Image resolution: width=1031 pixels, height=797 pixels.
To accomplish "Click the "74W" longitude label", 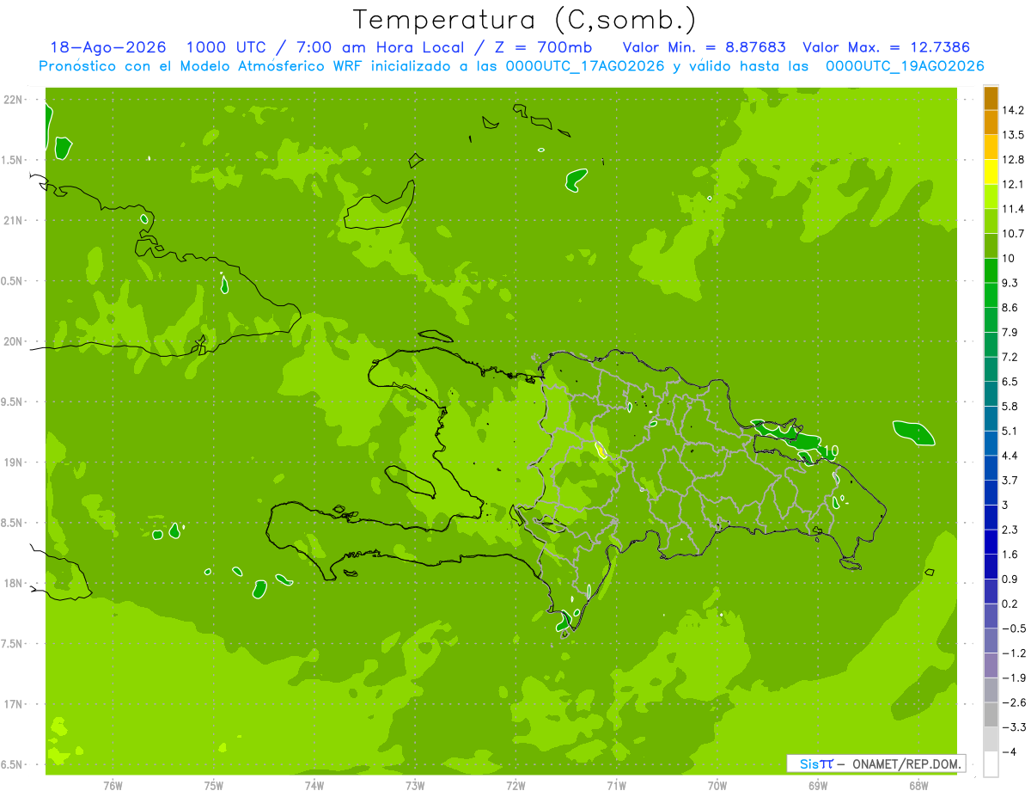I will pos(314,786).
